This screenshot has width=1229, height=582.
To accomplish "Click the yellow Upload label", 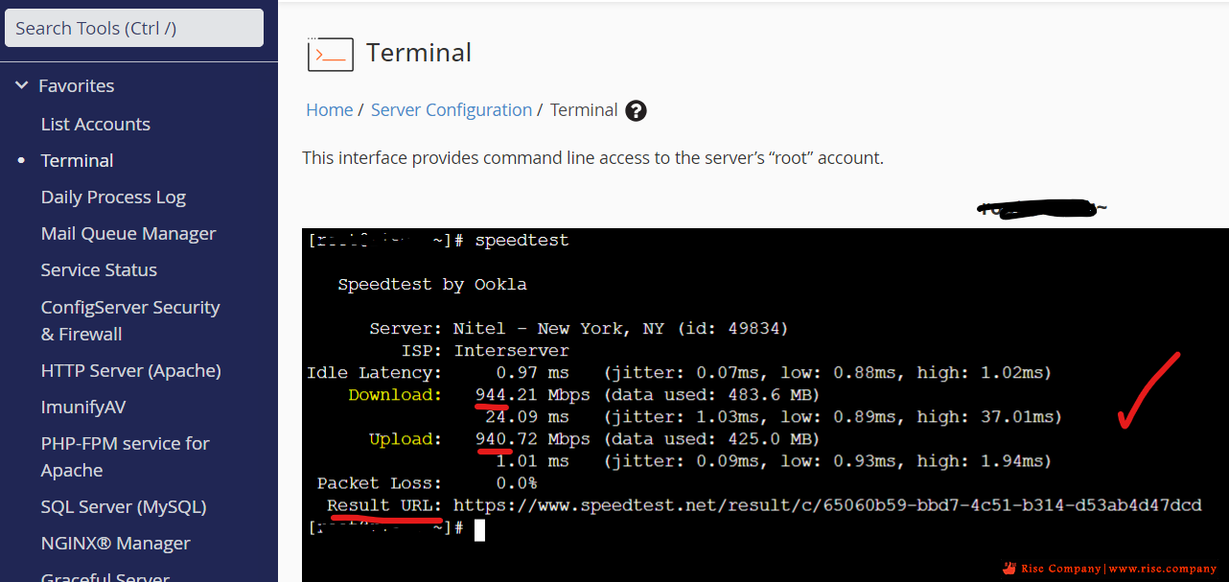I will (406, 439).
